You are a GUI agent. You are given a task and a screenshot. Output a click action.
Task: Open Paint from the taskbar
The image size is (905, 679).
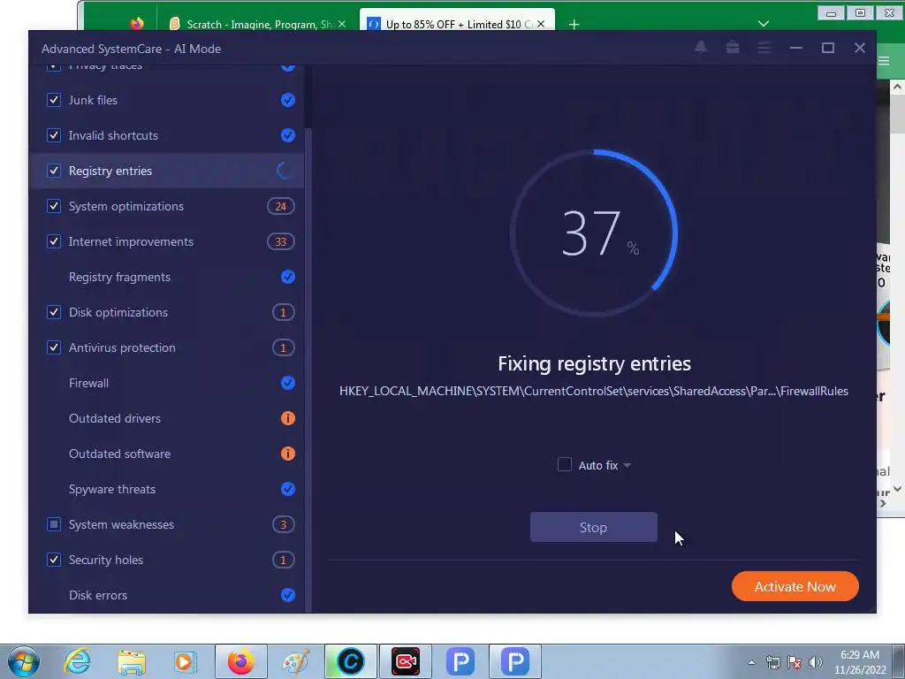(x=295, y=661)
